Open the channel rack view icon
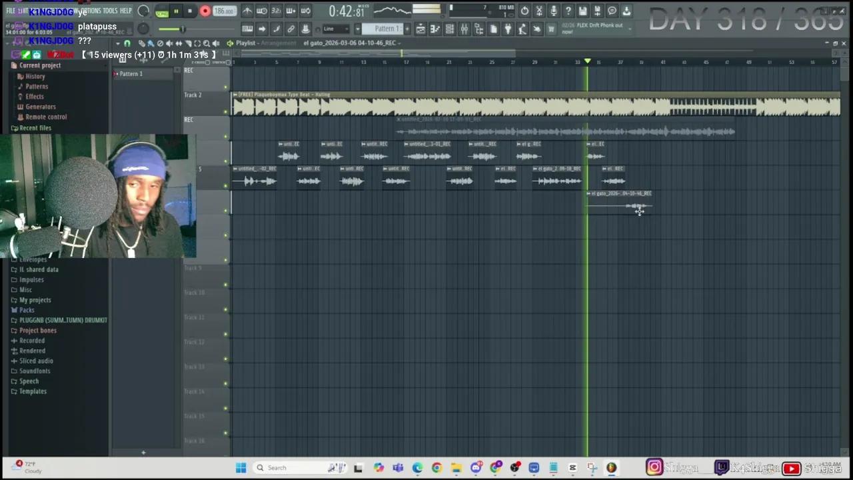 (x=449, y=29)
